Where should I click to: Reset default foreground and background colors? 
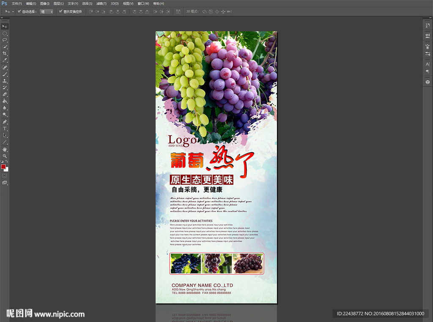(x=2, y=162)
